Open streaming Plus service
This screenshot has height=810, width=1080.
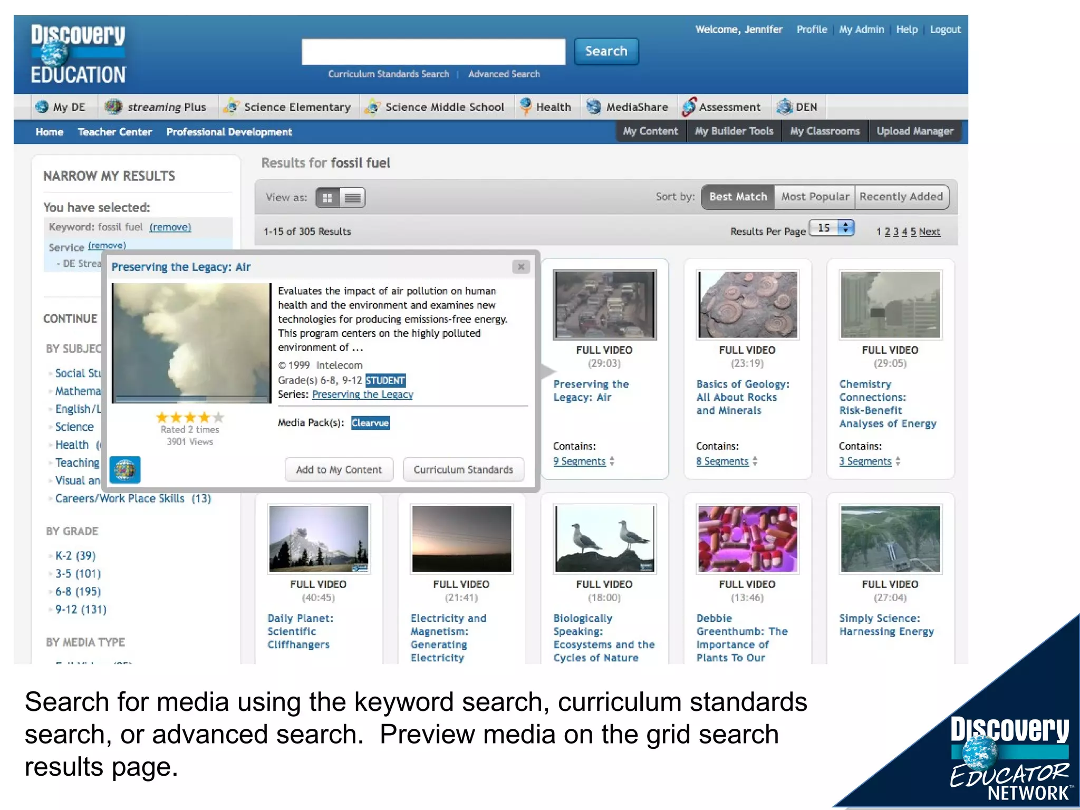[155, 107]
